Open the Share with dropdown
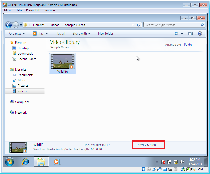The width and height of the screenshot is (210, 174). tap(82, 34)
